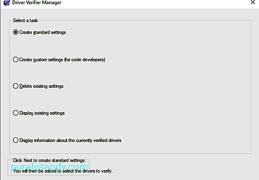The image size is (259, 180).
Task: Click the 'Create standard settings' label text
Action: [x=42, y=32]
